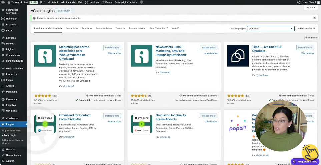
Task: Switch to the Populares tab
Action: (87, 28)
